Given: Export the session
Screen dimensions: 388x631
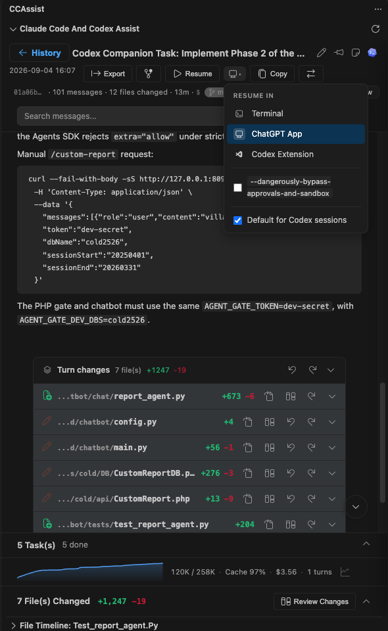Looking at the screenshot, I should 107,74.
